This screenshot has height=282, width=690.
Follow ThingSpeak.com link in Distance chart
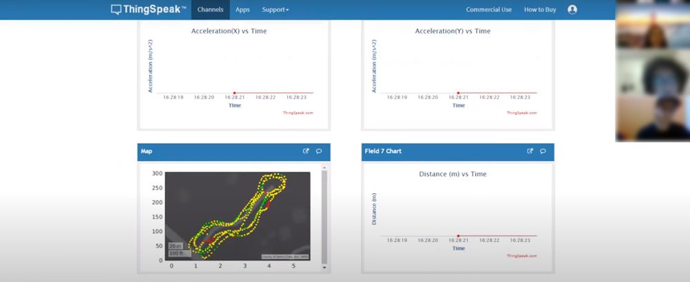tap(522, 256)
